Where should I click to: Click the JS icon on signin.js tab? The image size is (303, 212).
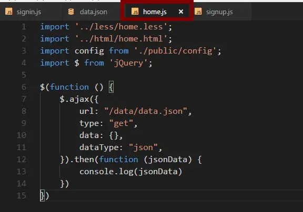(x=9, y=12)
